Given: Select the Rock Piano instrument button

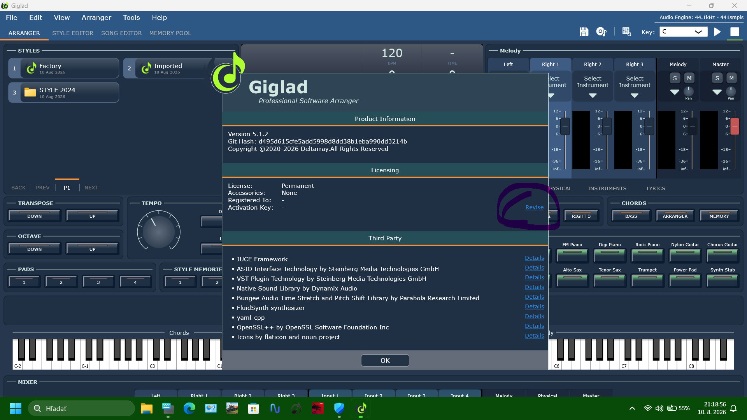Looking at the screenshot, I should pos(647,255).
